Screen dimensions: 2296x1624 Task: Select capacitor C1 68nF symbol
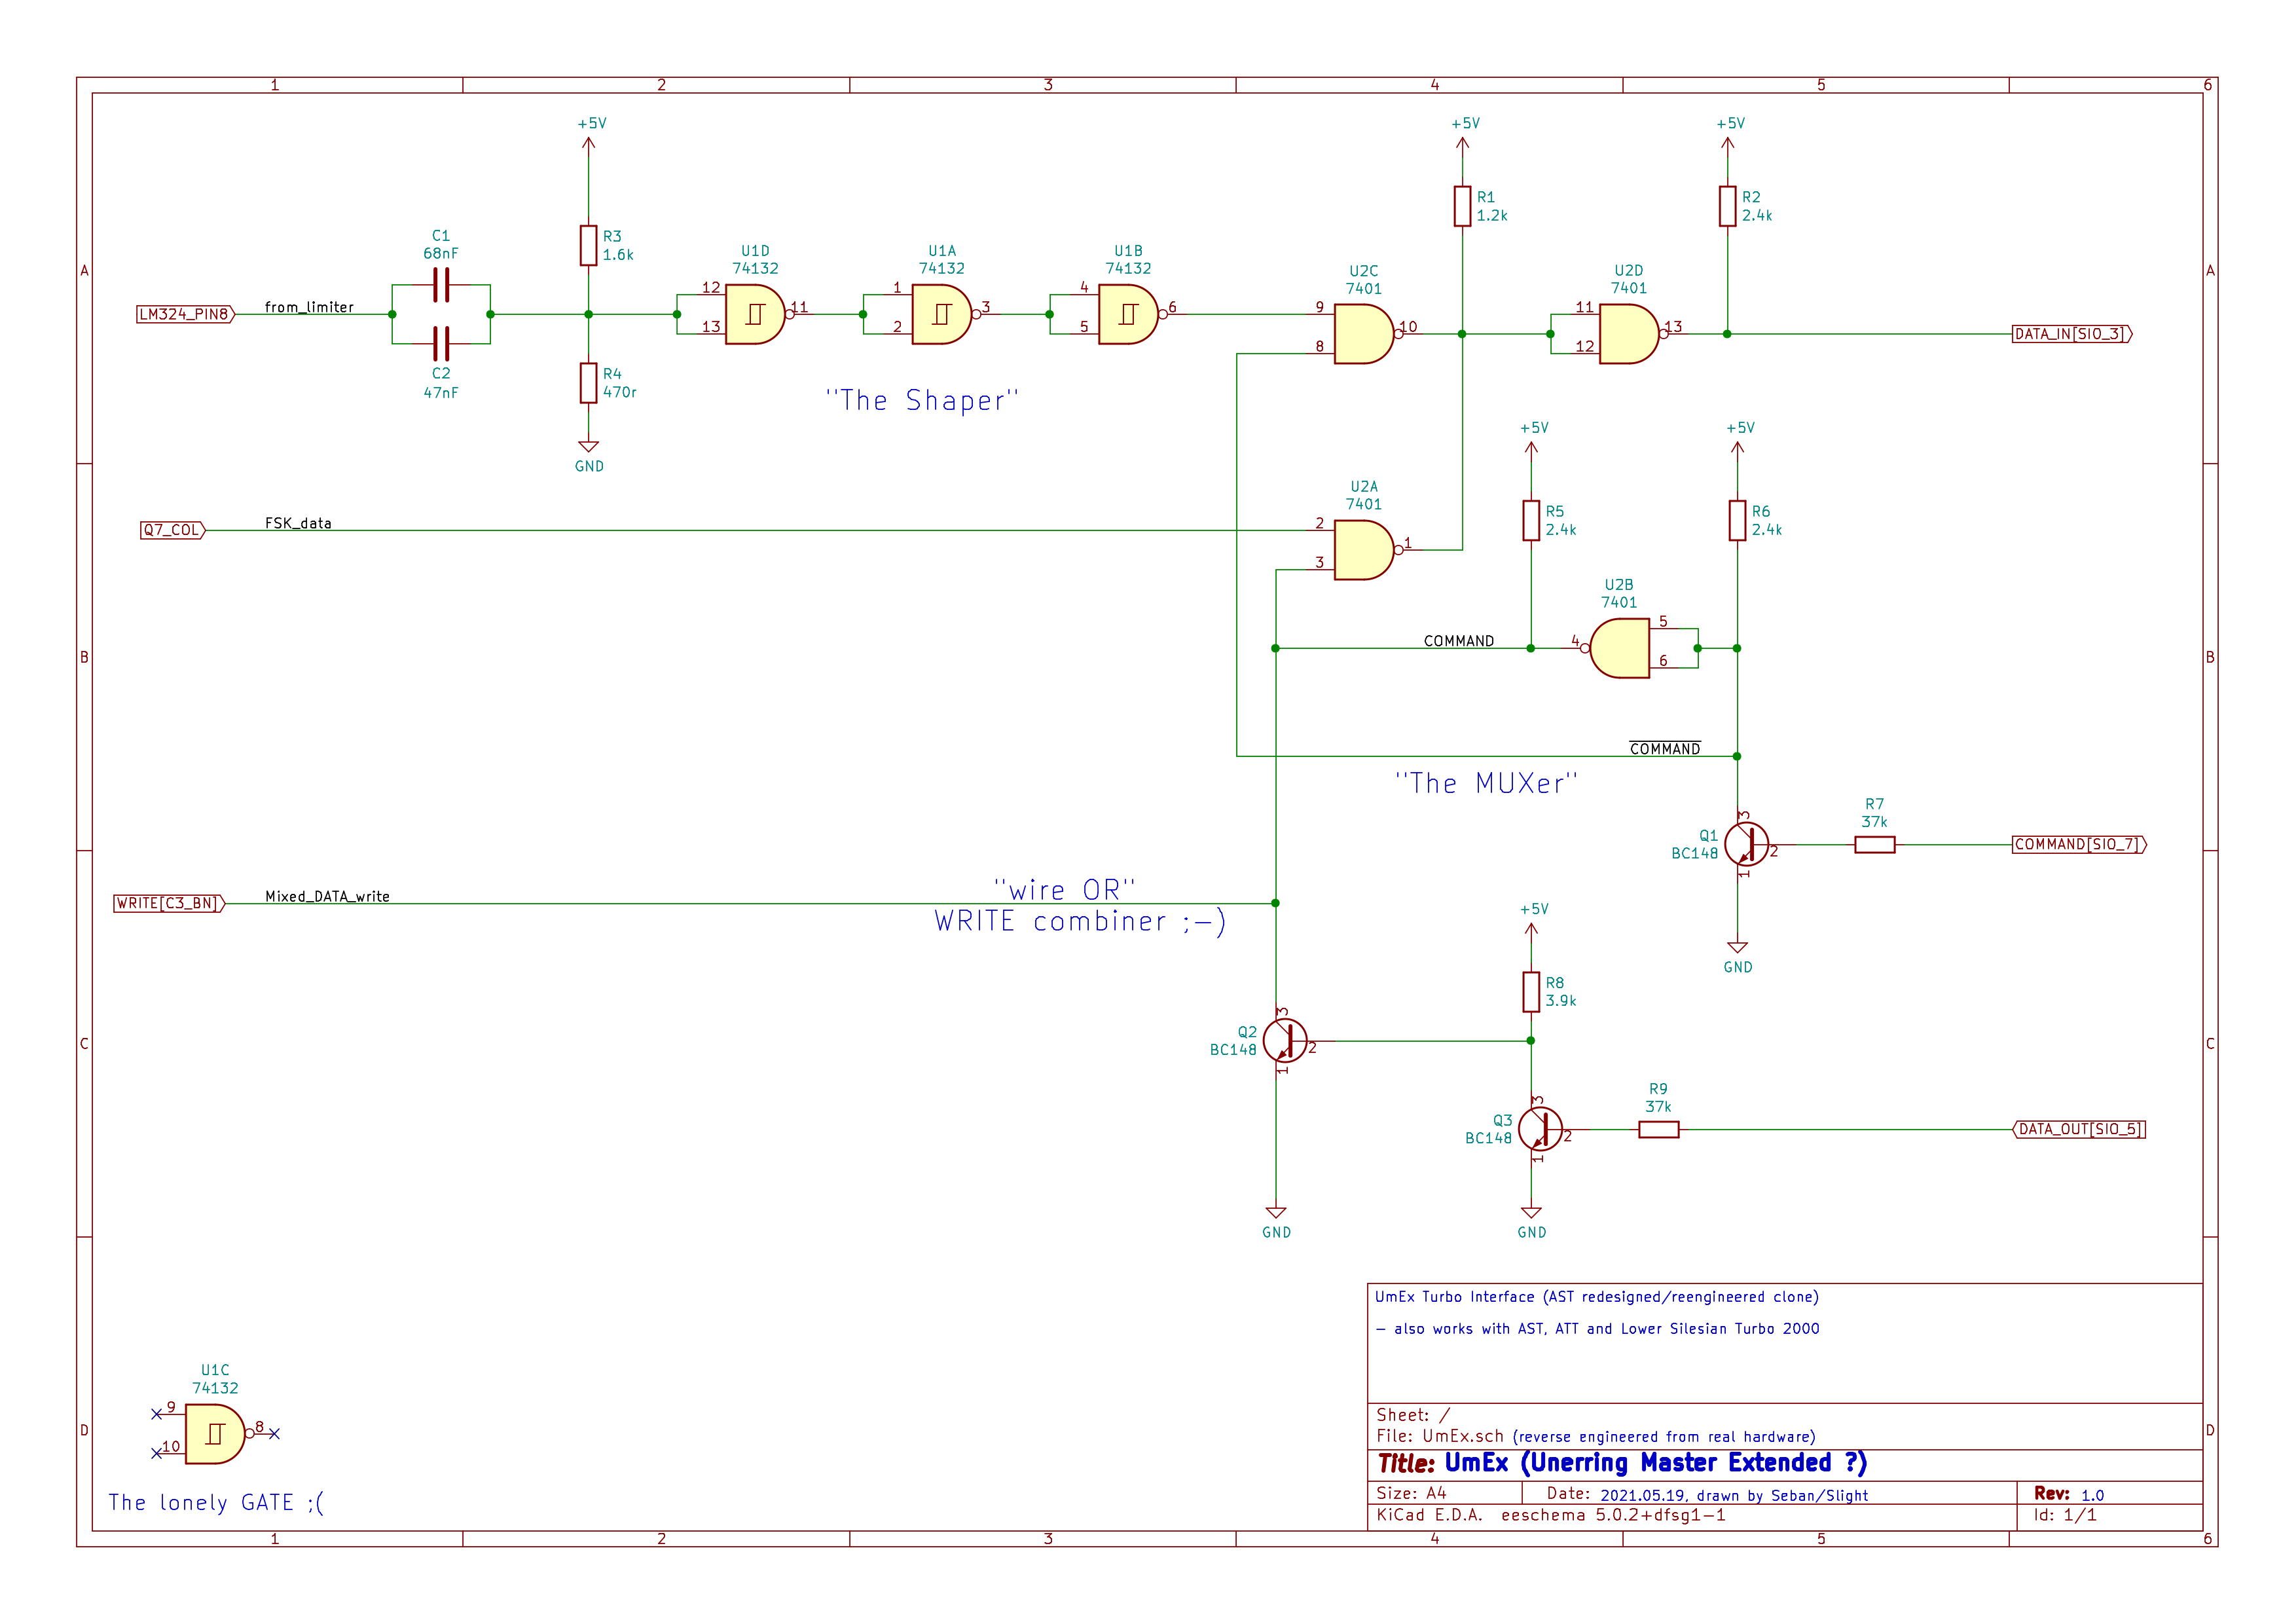441,285
